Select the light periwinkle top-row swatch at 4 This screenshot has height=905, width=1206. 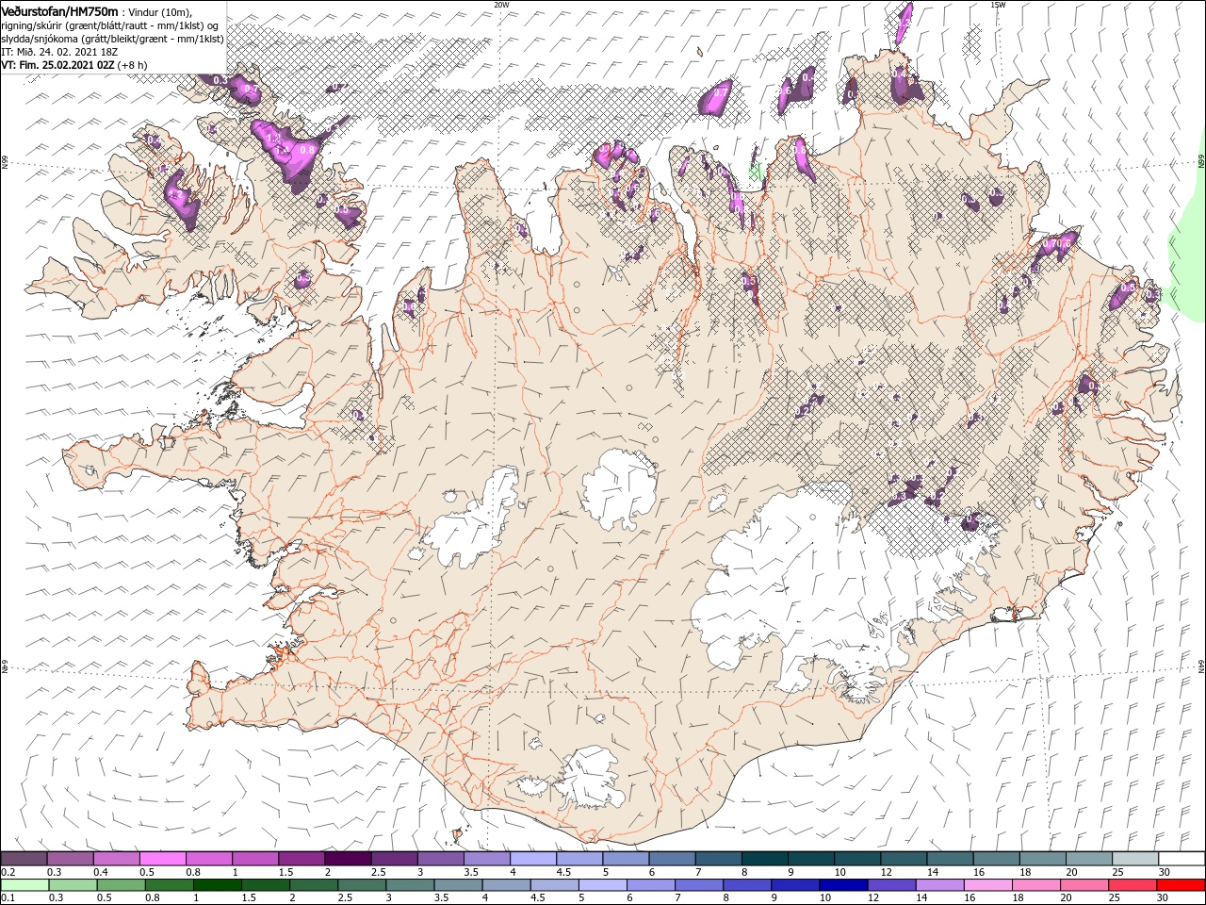click(533, 859)
